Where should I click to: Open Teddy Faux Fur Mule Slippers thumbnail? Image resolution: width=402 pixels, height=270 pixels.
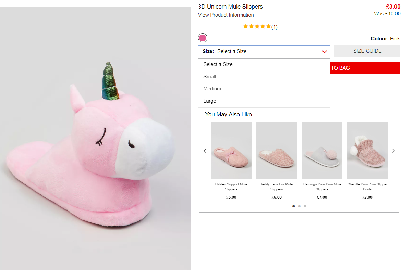276,151
